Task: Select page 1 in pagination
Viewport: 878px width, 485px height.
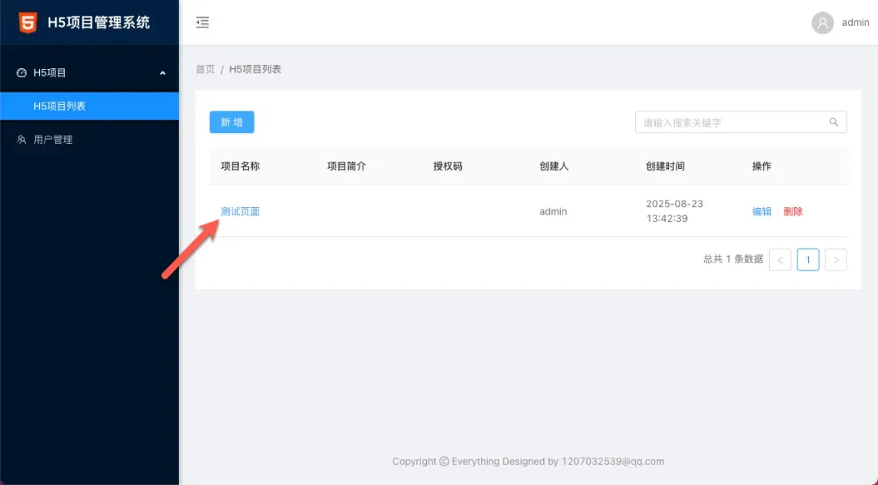Action: (x=808, y=260)
